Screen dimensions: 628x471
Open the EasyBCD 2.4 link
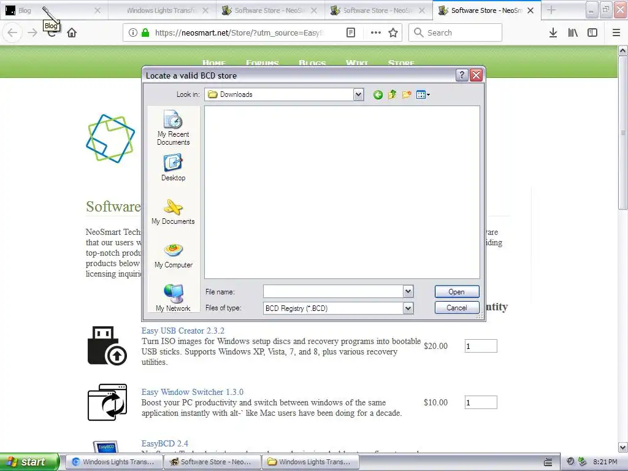(164, 444)
